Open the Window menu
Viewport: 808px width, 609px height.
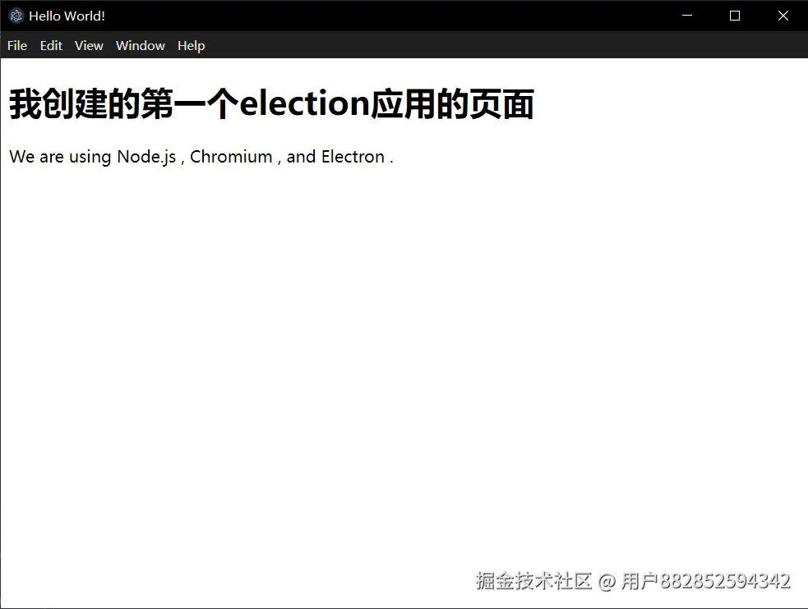point(141,46)
